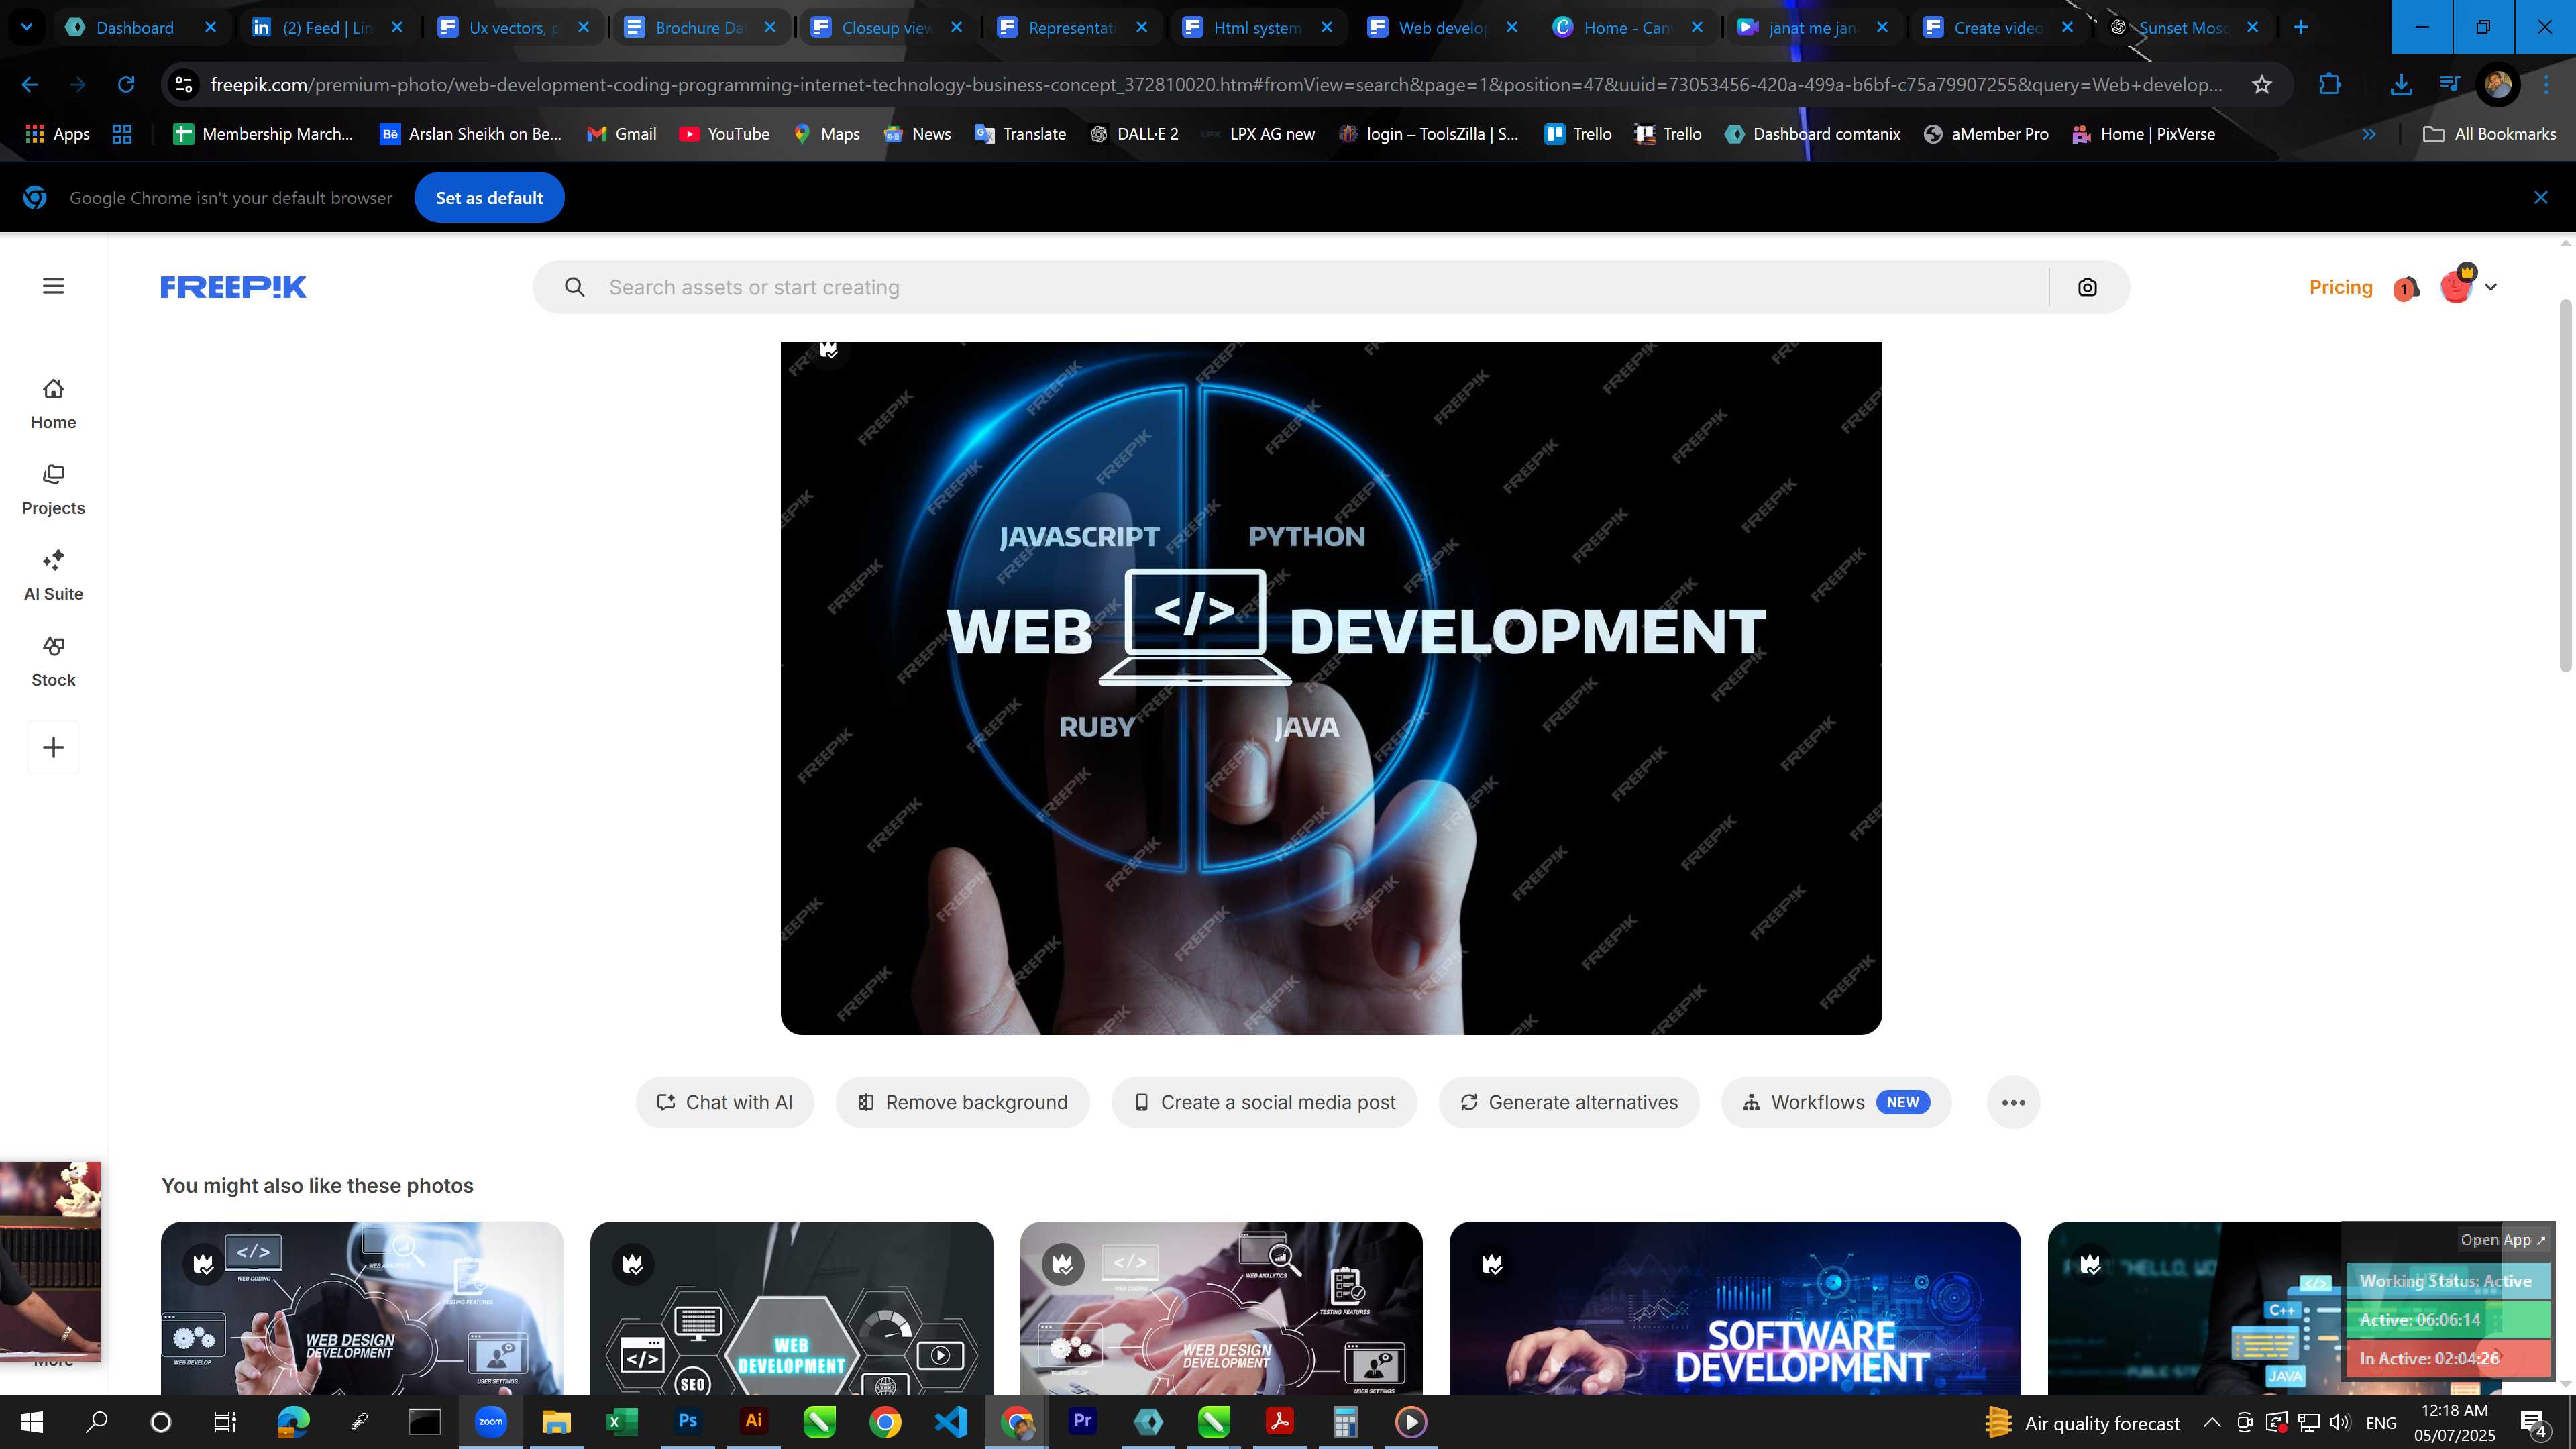Open All Bookmarks folder
The height and width of the screenshot is (1449, 2576).
(2490, 134)
